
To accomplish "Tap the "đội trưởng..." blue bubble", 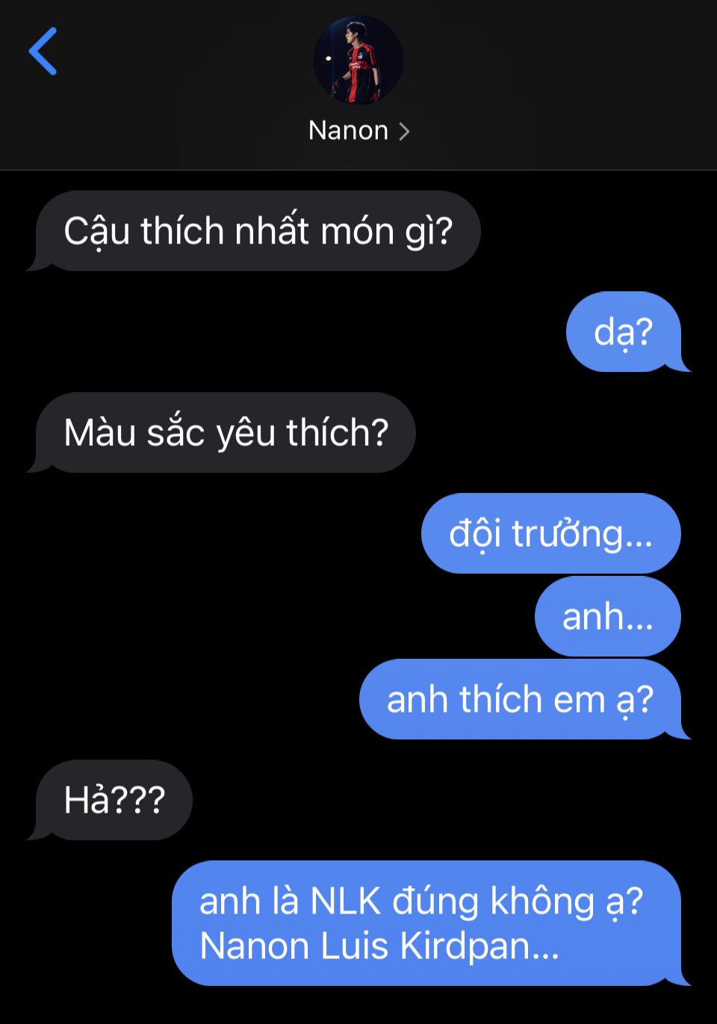I will (x=551, y=533).
